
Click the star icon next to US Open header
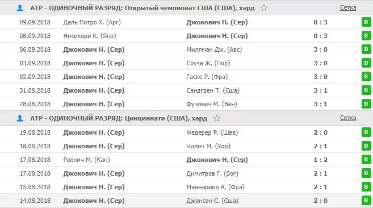click(x=264, y=8)
